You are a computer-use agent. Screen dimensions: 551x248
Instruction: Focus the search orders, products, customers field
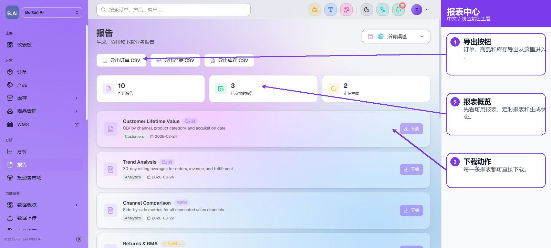tap(174, 10)
